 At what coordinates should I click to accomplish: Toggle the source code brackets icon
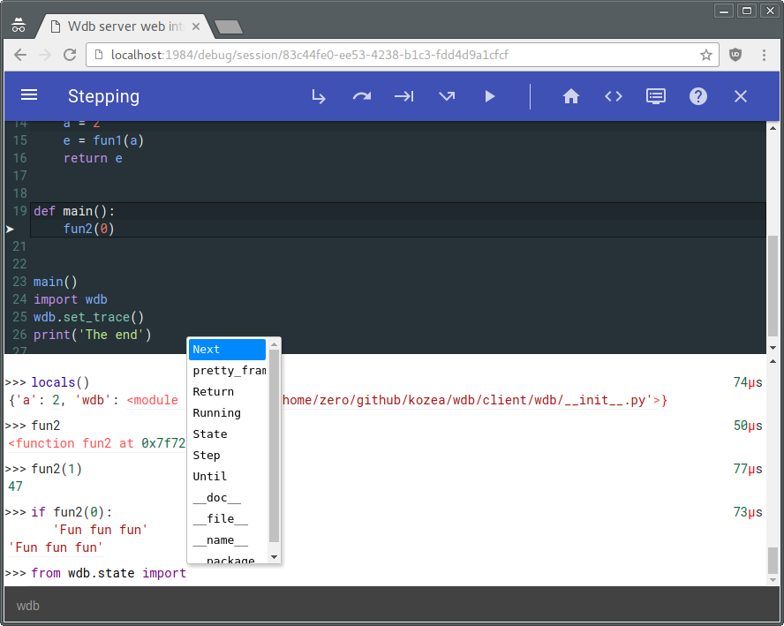pyautogui.click(x=614, y=96)
